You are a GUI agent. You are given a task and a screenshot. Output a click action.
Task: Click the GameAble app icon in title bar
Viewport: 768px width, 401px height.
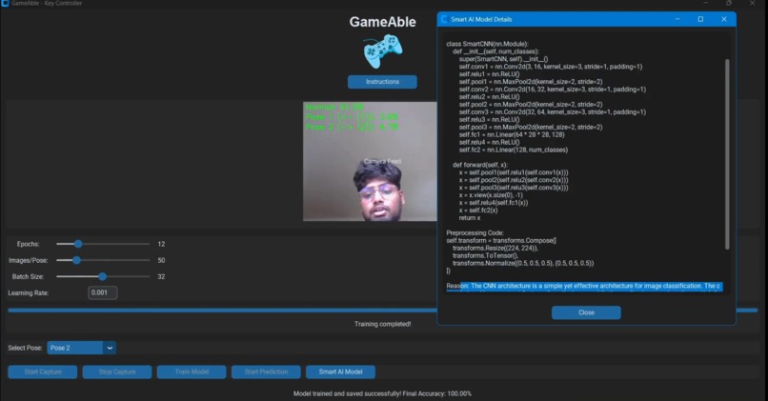pyautogui.click(x=6, y=4)
